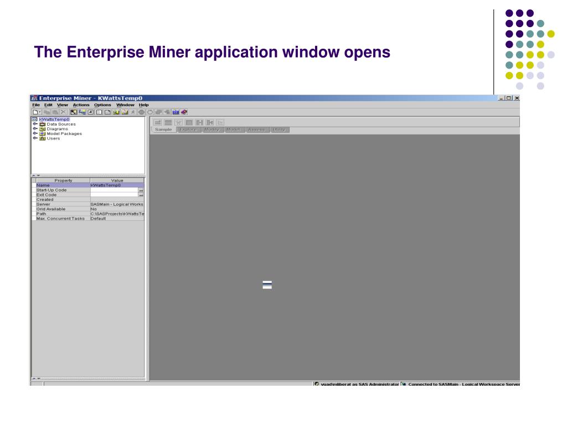Expand the Data Sources tree node
The height and width of the screenshot is (425, 567).
coord(35,124)
